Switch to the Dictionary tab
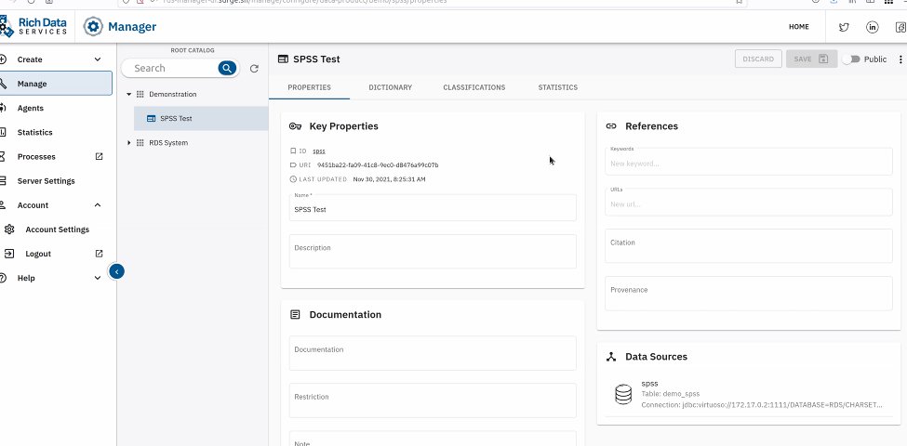Image resolution: width=907 pixels, height=446 pixels. tap(391, 87)
